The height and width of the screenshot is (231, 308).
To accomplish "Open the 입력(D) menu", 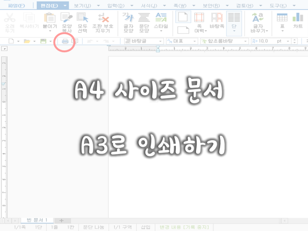I will click(x=116, y=5).
